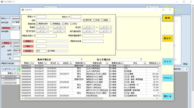
Task: Select estimate row 0000000209
Action: (90, 68)
